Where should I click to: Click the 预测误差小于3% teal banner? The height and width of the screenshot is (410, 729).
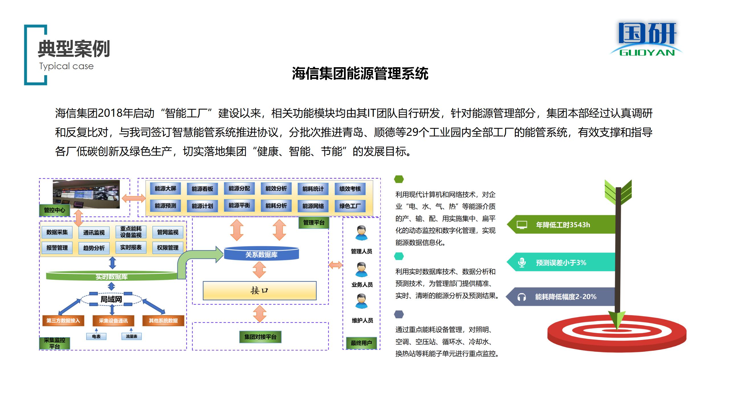[x=561, y=262]
